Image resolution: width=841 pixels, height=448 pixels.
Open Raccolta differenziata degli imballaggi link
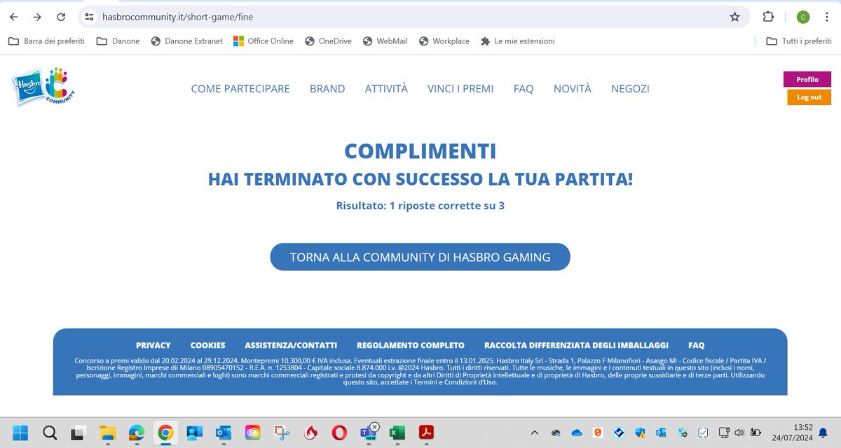click(x=576, y=345)
